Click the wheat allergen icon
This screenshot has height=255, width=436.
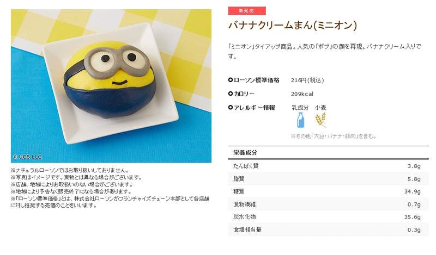[320, 120]
